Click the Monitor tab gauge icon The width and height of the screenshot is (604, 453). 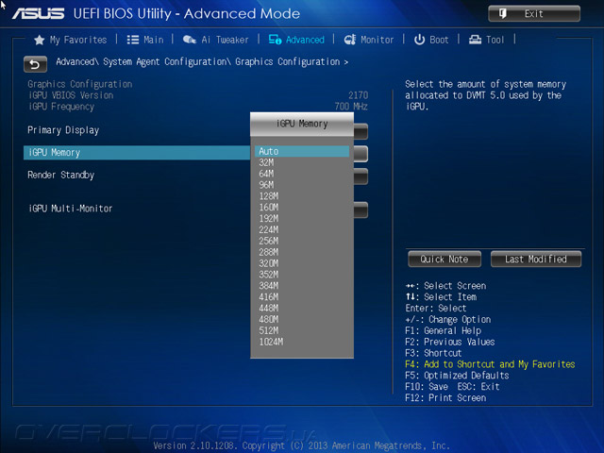coord(350,40)
